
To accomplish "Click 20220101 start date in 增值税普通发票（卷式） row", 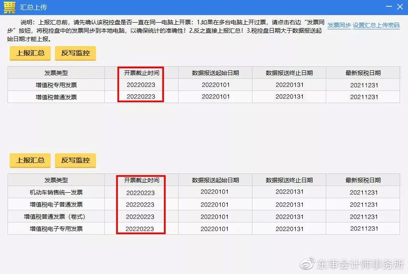I will (214, 217).
